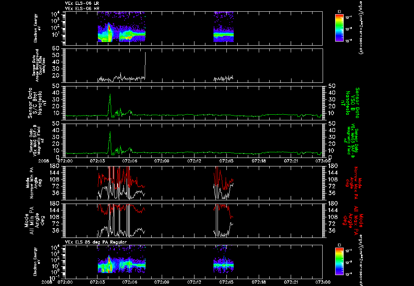Click the top spectrogram color bar
Image resolution: width=414 pixels, height=286 pixels.
tap(339, 28)
